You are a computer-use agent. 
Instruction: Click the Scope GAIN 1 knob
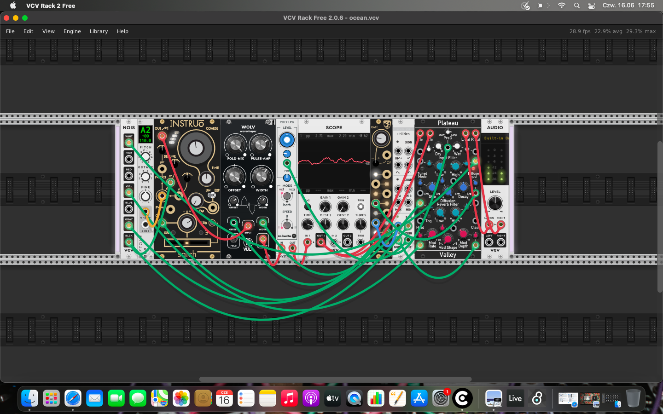(x=325, y=207)
